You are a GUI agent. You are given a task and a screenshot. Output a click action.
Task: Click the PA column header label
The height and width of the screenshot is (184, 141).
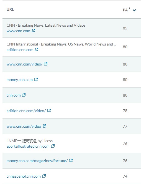point(125,10)
